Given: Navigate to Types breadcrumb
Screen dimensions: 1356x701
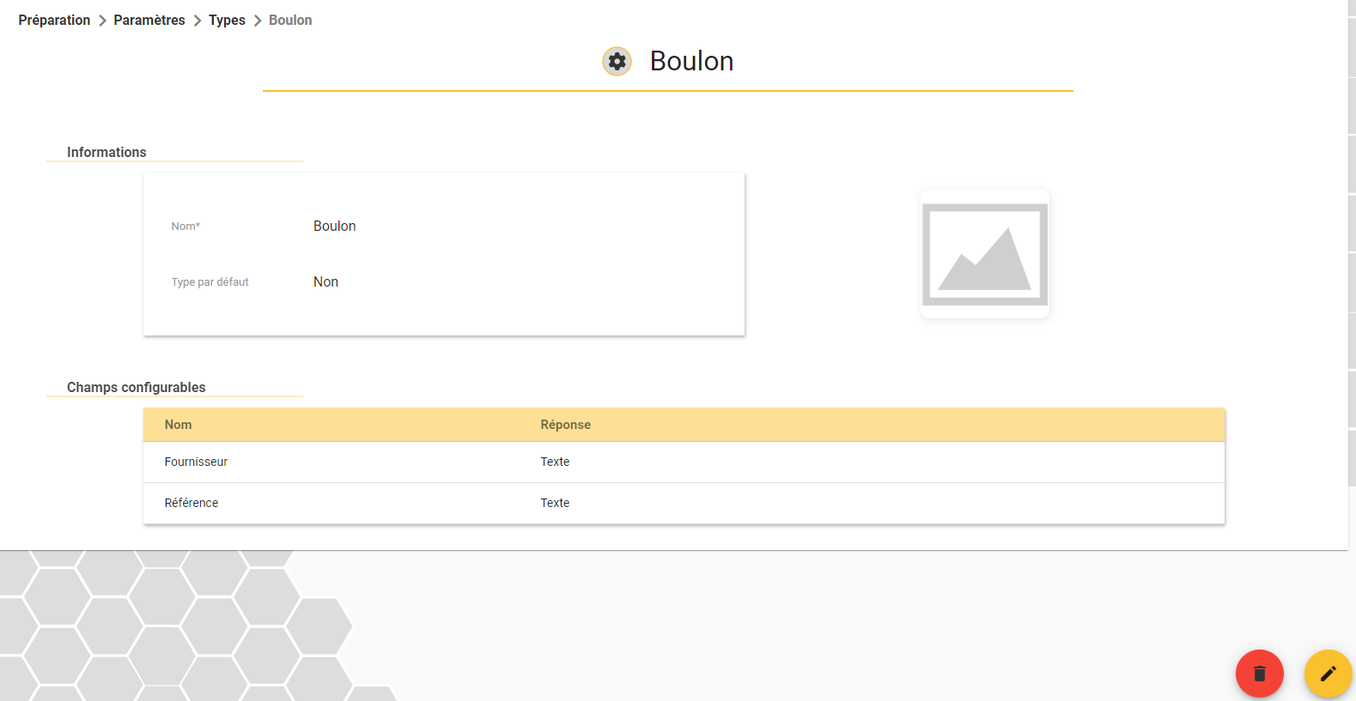Looking at the screenshot, I should pyautogui.click(x=227, y=20).
